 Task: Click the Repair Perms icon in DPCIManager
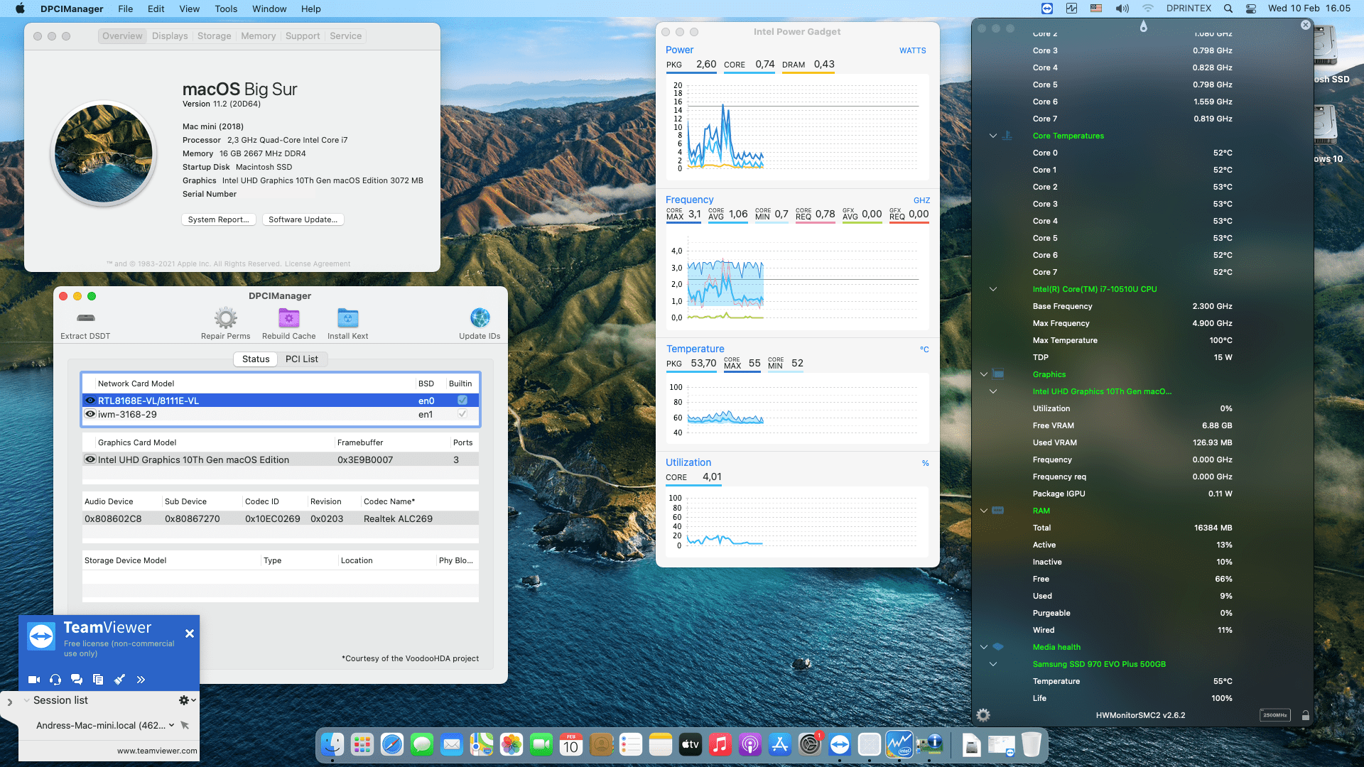point(225,317)
